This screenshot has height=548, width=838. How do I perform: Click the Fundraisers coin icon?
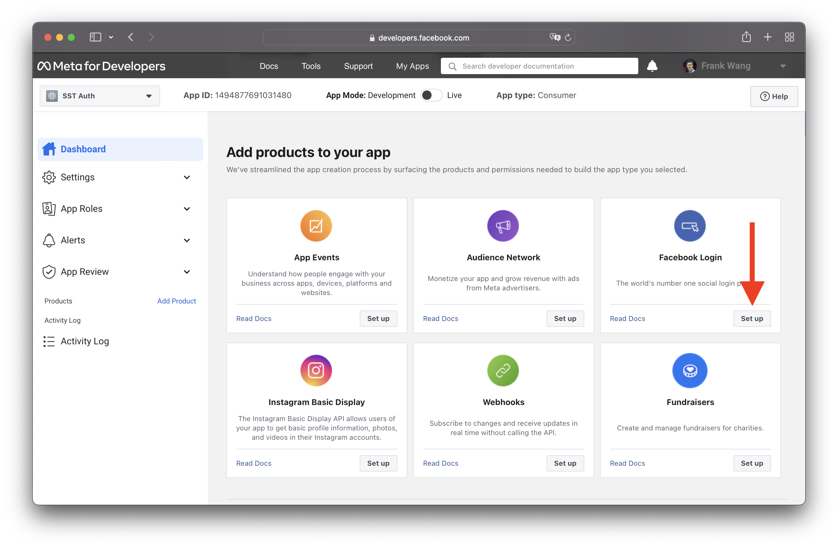[x=690, y=370]
